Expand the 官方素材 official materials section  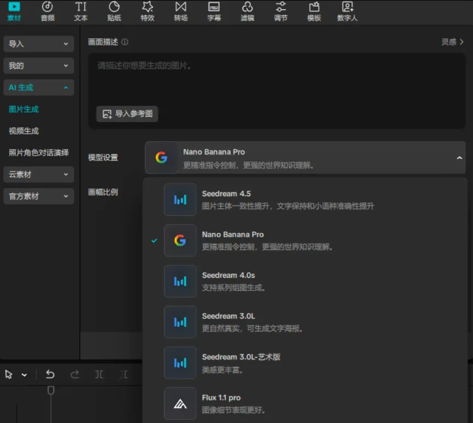(38, 196)
